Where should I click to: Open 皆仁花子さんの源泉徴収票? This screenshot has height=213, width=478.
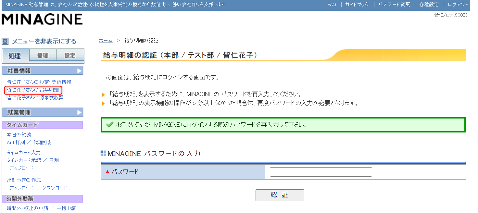point(35,98)
